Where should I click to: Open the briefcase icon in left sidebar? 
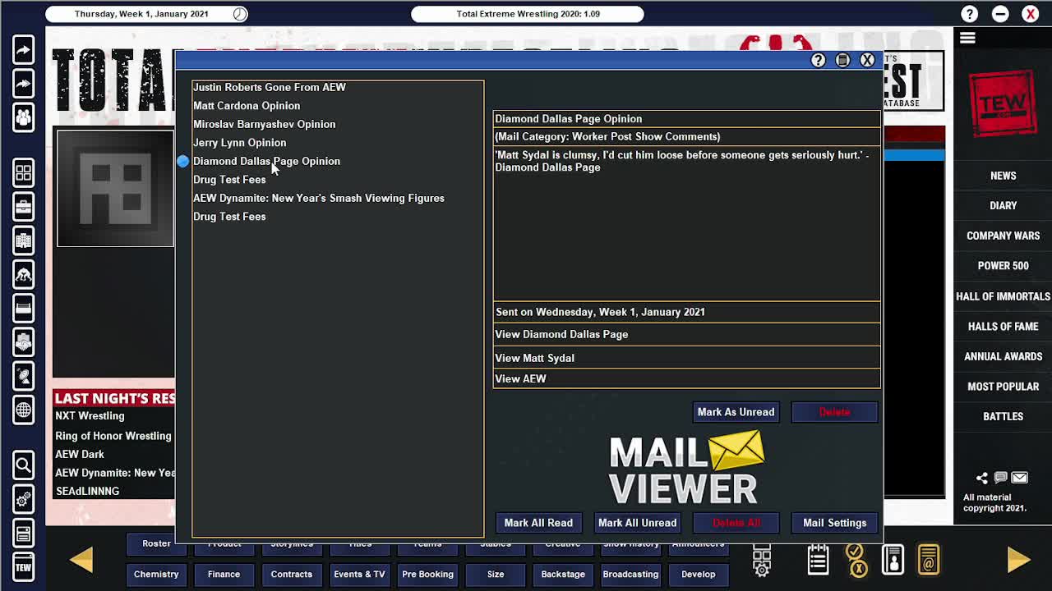tap(23, 207)
